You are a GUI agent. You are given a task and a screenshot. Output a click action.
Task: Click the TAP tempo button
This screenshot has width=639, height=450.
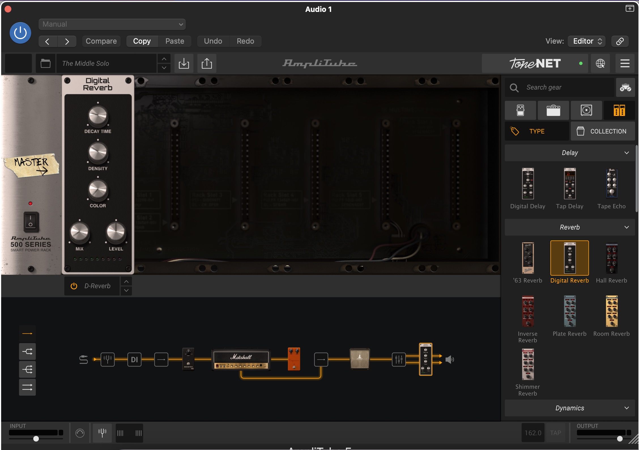click(555, 433)
